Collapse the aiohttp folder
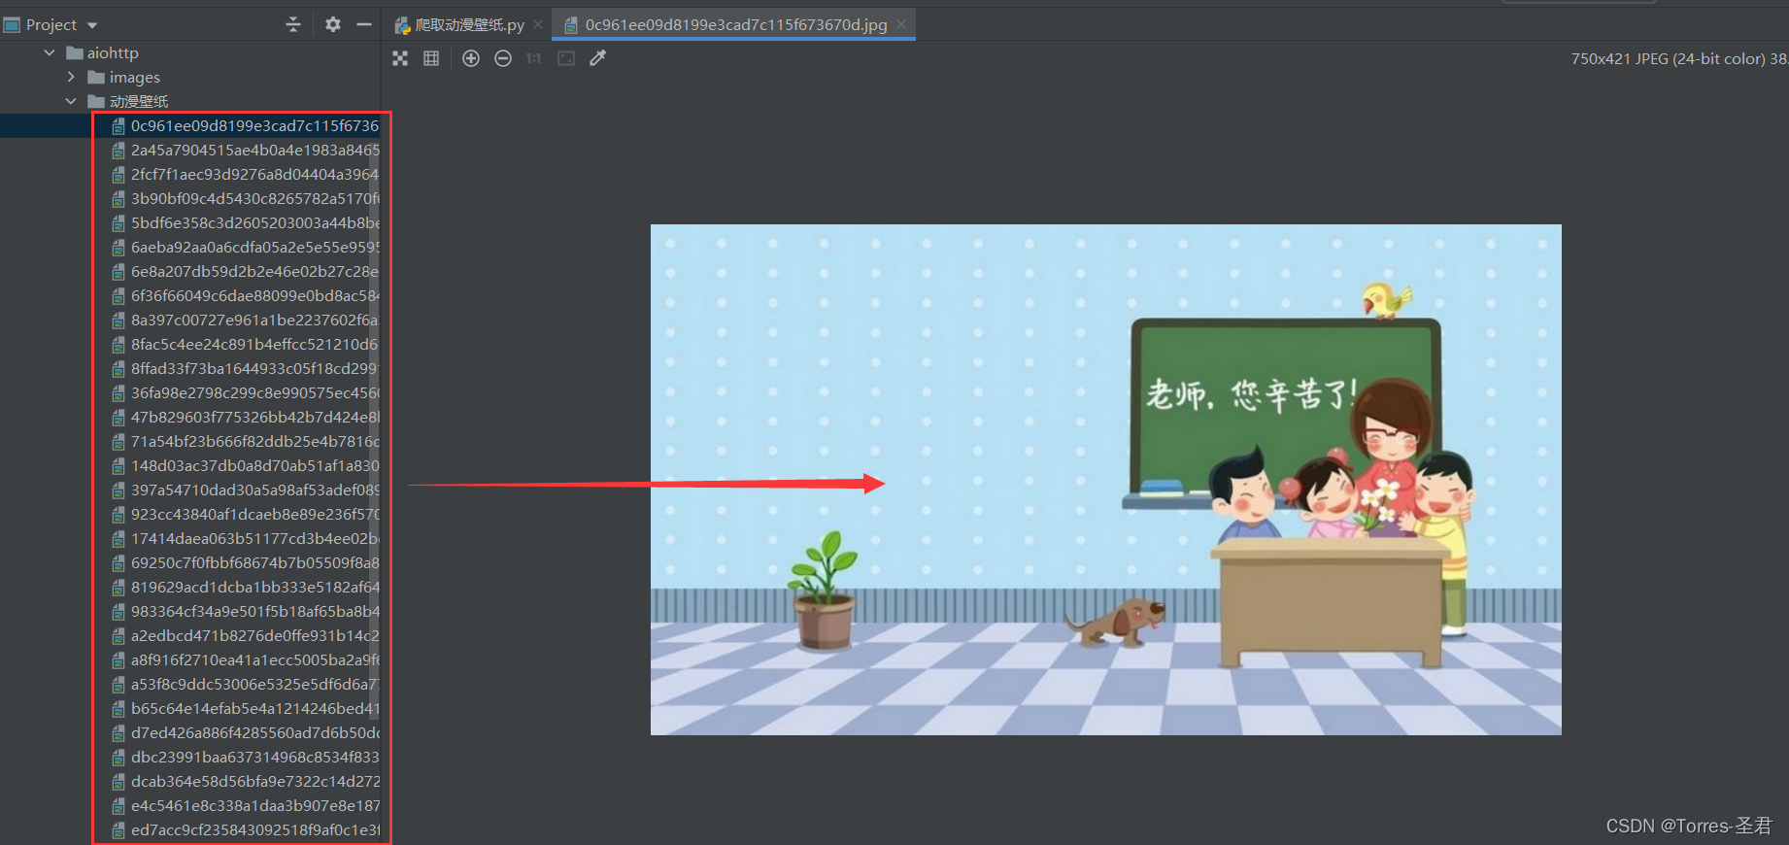 (50, 52)
